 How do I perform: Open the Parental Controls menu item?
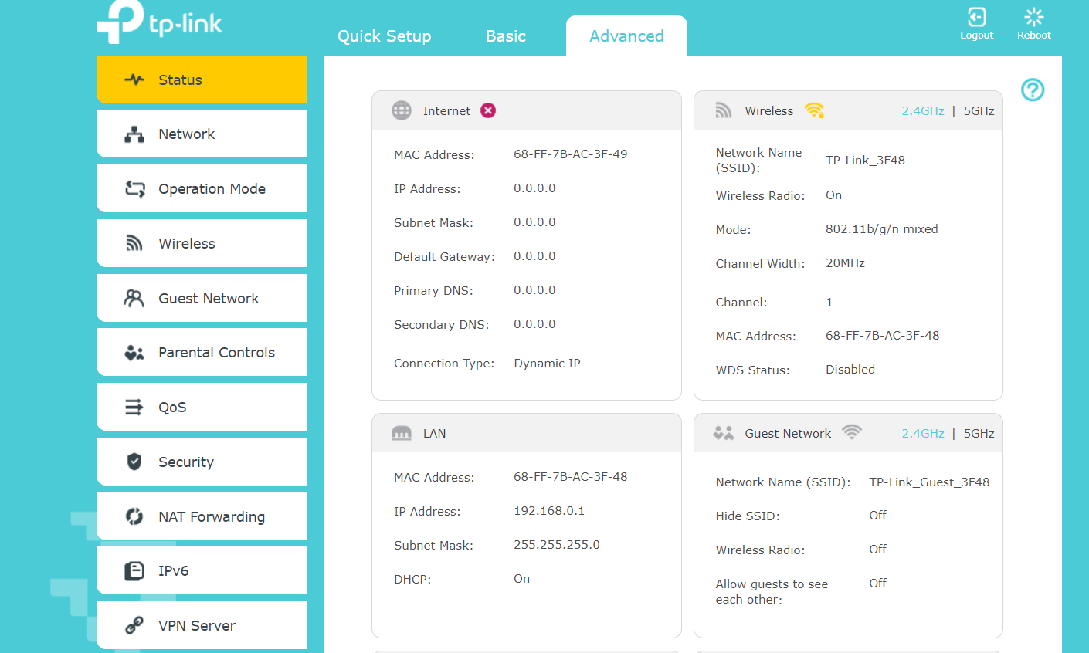202,352
